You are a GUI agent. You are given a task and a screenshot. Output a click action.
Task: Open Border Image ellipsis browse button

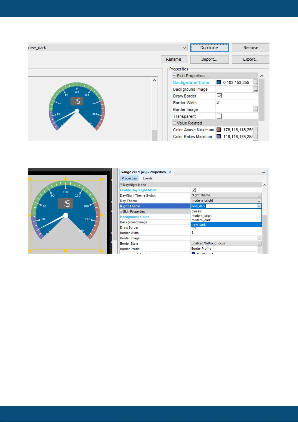point(255,110)
